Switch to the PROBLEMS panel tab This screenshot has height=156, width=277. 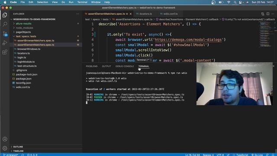click(x=91, y=66)
